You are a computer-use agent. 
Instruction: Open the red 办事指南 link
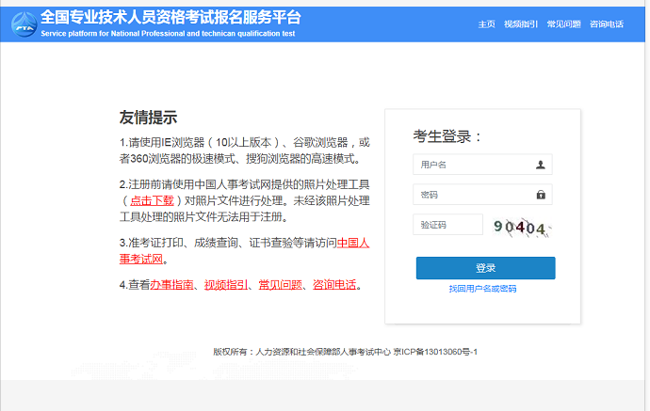pos(171,285)
